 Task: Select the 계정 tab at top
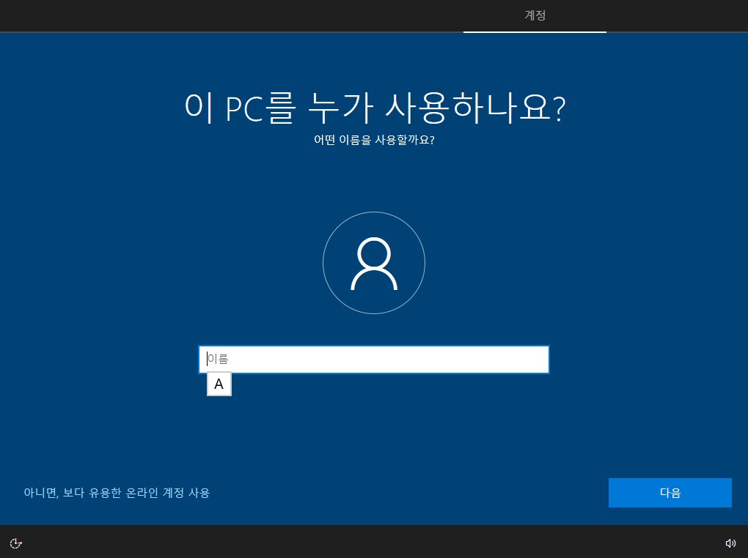(535, 15)
